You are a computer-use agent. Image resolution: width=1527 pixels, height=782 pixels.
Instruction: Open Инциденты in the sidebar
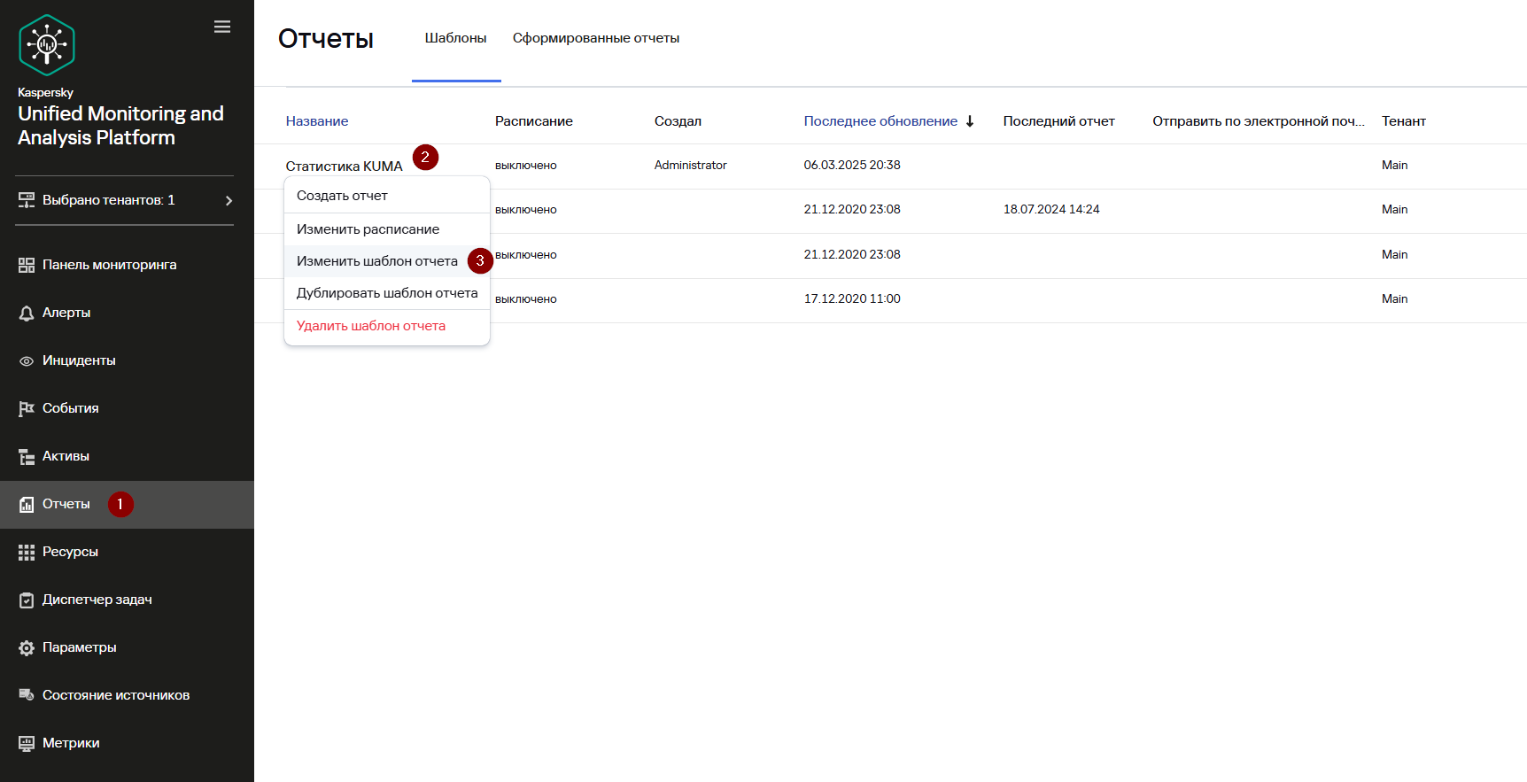coord(79,360)
